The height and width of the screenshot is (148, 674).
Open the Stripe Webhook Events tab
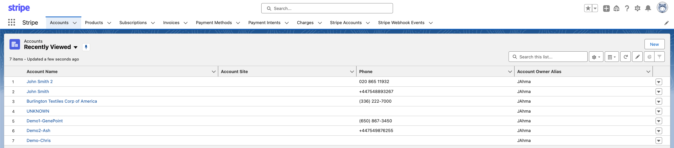click(x=401, y=23)
